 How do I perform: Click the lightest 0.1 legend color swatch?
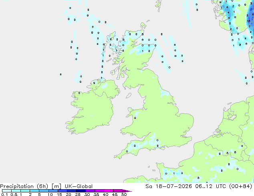tap(7, 191)
